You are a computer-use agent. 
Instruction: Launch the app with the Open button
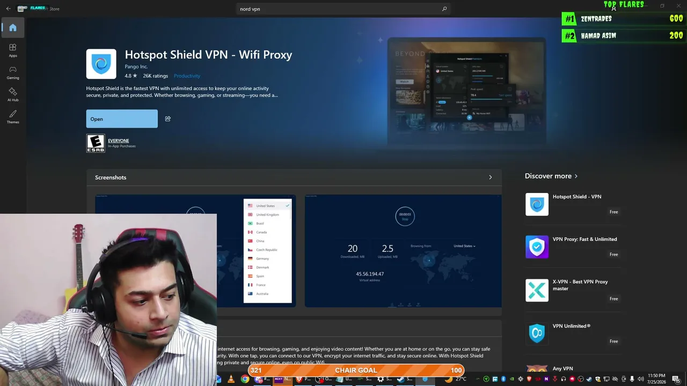coord(122,119)
